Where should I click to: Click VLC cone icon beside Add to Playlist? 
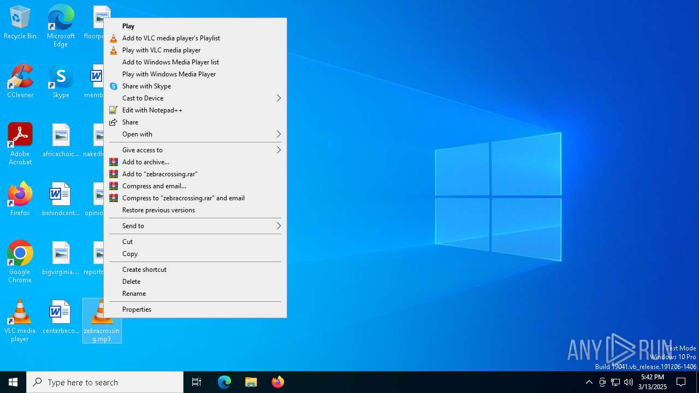coord(114,38)
